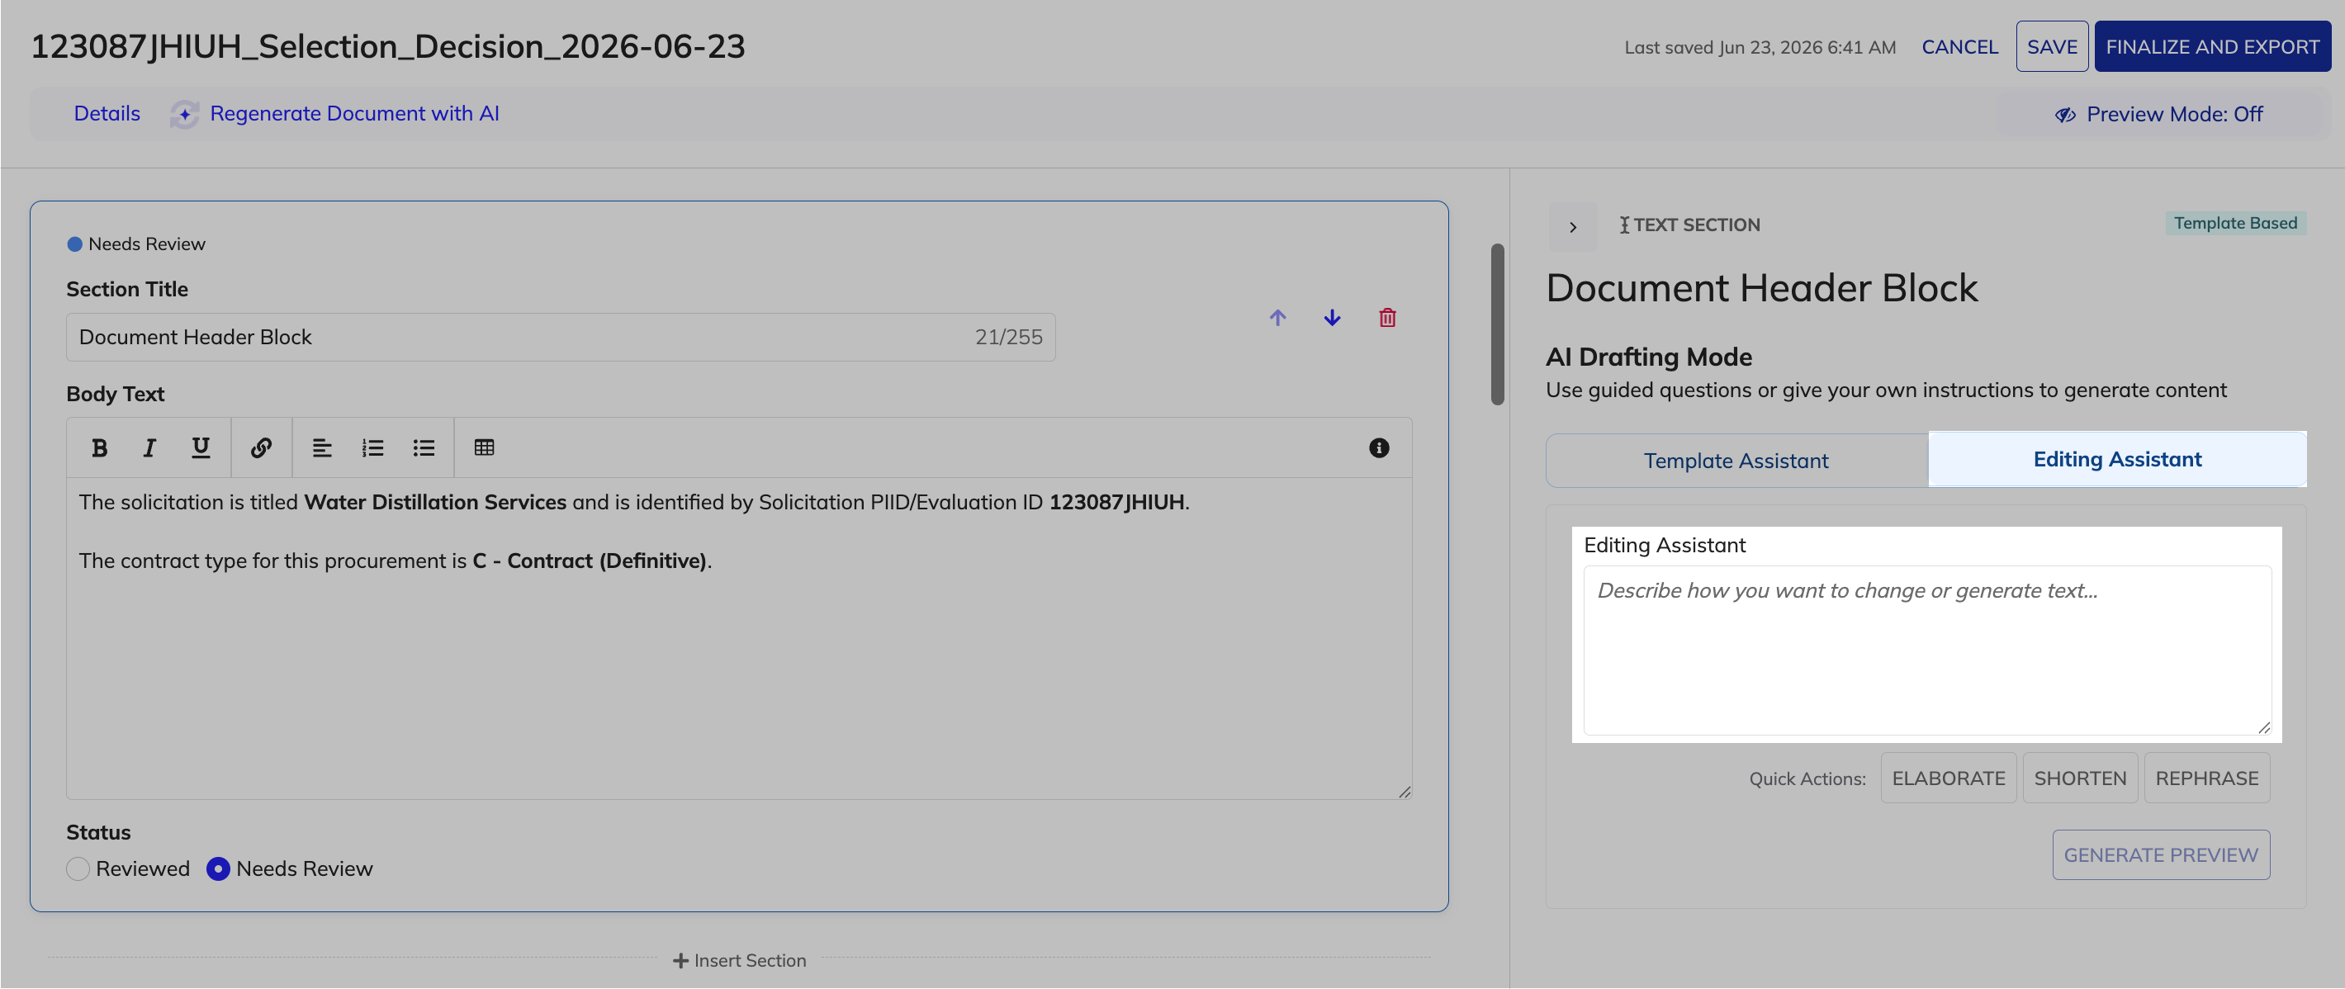Click the TEXT SECTION label
The width and height of the screenshot is (2345, 989).
tap(1695, 225)
